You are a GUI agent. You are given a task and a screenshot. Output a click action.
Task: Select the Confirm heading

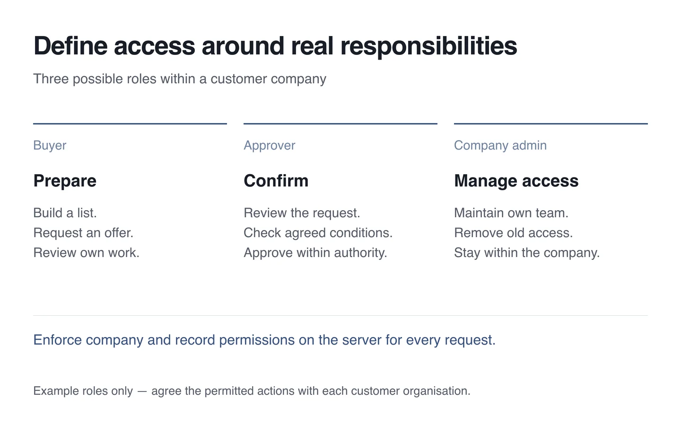click(x=276, y=181)
